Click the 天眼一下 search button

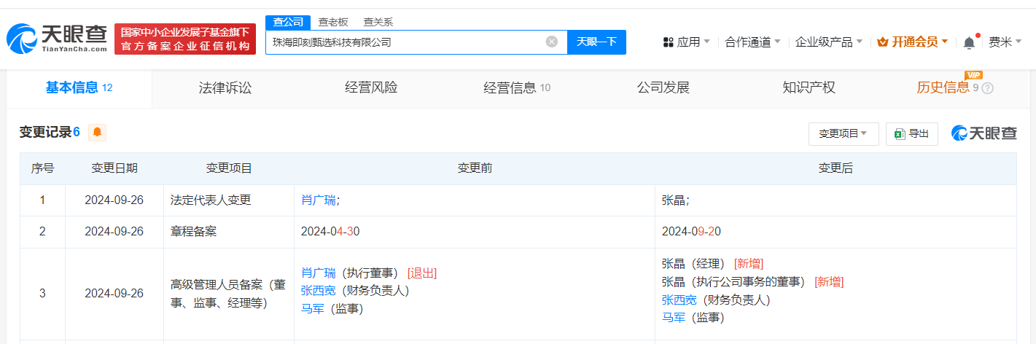click(596, 42)
